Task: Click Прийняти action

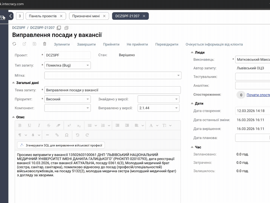Action: click(x=111, y=44)
